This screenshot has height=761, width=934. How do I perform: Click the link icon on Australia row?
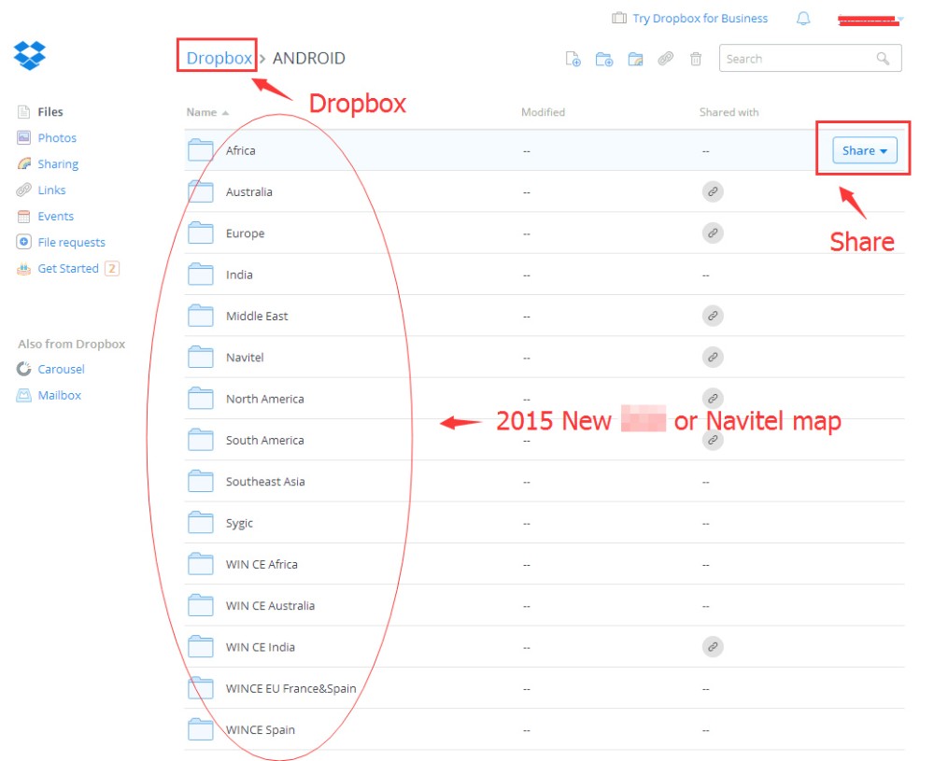pyautogui.click(x=713, y=191)
